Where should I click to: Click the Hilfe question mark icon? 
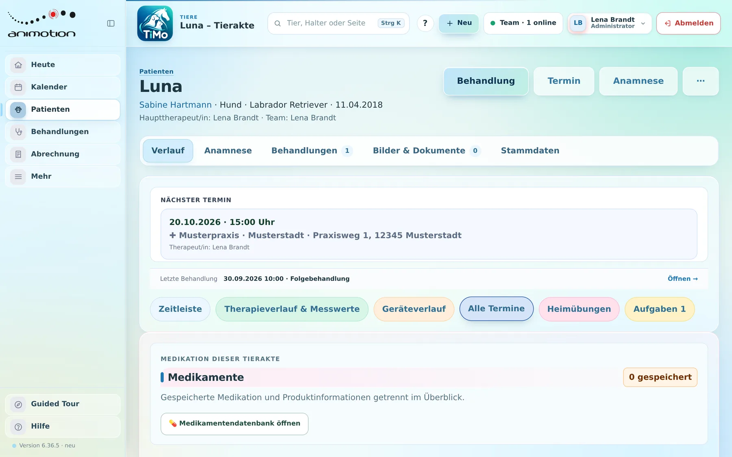click(18, 427)
